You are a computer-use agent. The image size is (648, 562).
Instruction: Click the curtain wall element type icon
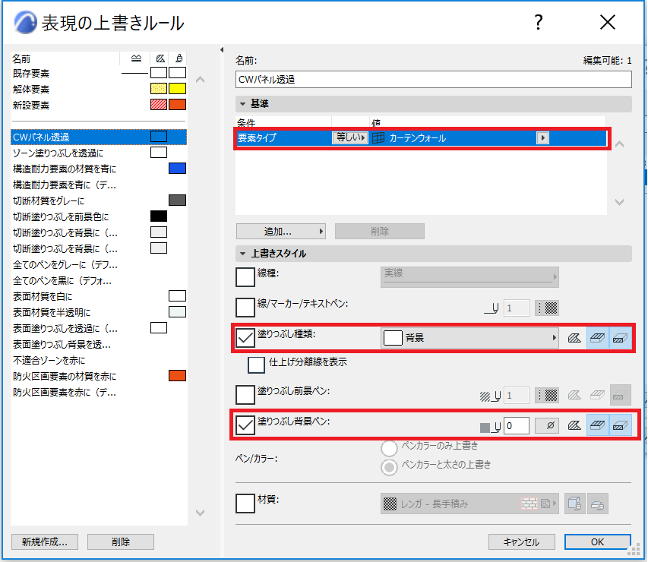(378, 138)
